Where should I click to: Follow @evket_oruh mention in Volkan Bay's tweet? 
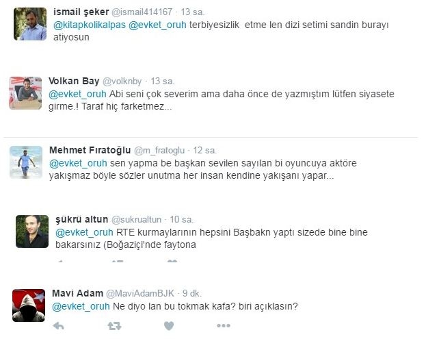[x=77, y=94]
